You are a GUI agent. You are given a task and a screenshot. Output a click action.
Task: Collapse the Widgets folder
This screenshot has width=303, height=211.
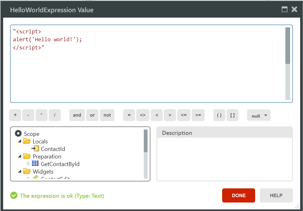pyautogui.click(x=20, y=172)
